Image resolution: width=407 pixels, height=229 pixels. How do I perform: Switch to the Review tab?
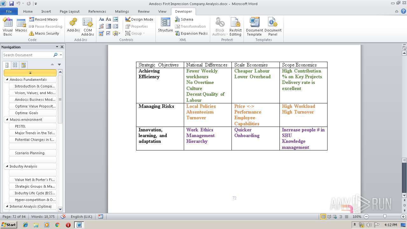[x=144, y=11]
